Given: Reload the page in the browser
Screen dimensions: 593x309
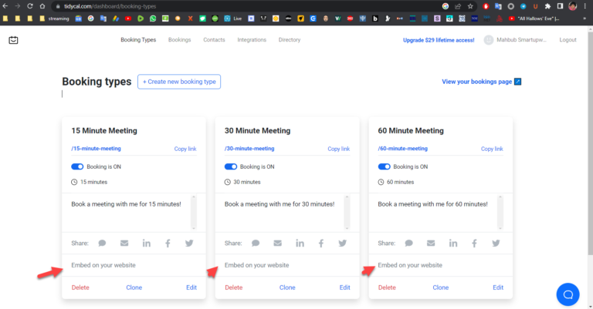Looking at the screenshot, I should 30,6.
